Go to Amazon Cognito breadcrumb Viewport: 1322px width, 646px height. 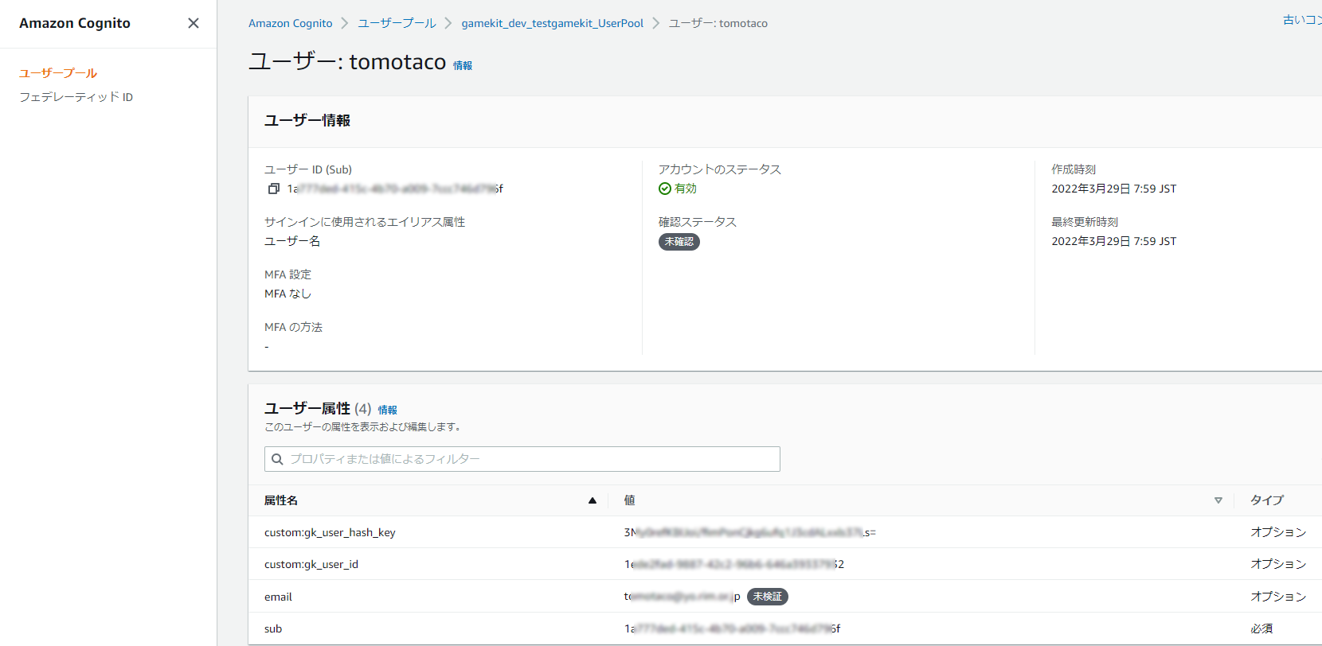[291, 23]
